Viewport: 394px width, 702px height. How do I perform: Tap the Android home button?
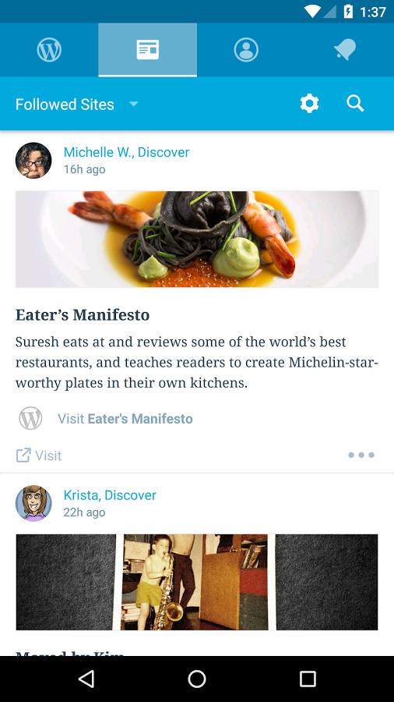click(x=197, y=679)
